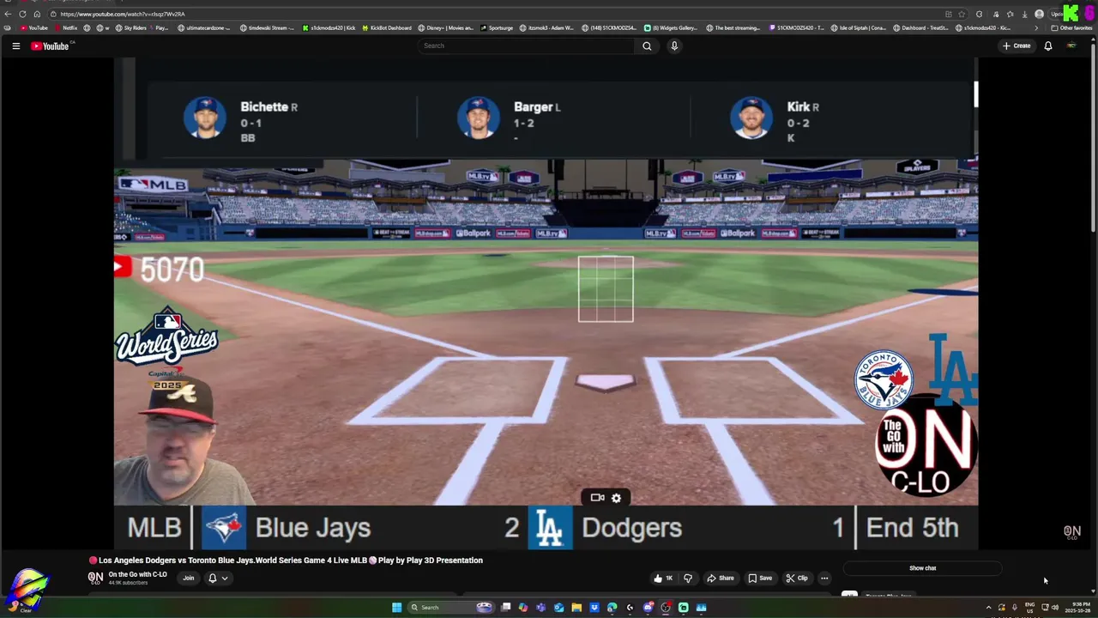Like the video with thumbs up
The width and height of the screenshot is (1098, 618).
click(x=658, y=578)
